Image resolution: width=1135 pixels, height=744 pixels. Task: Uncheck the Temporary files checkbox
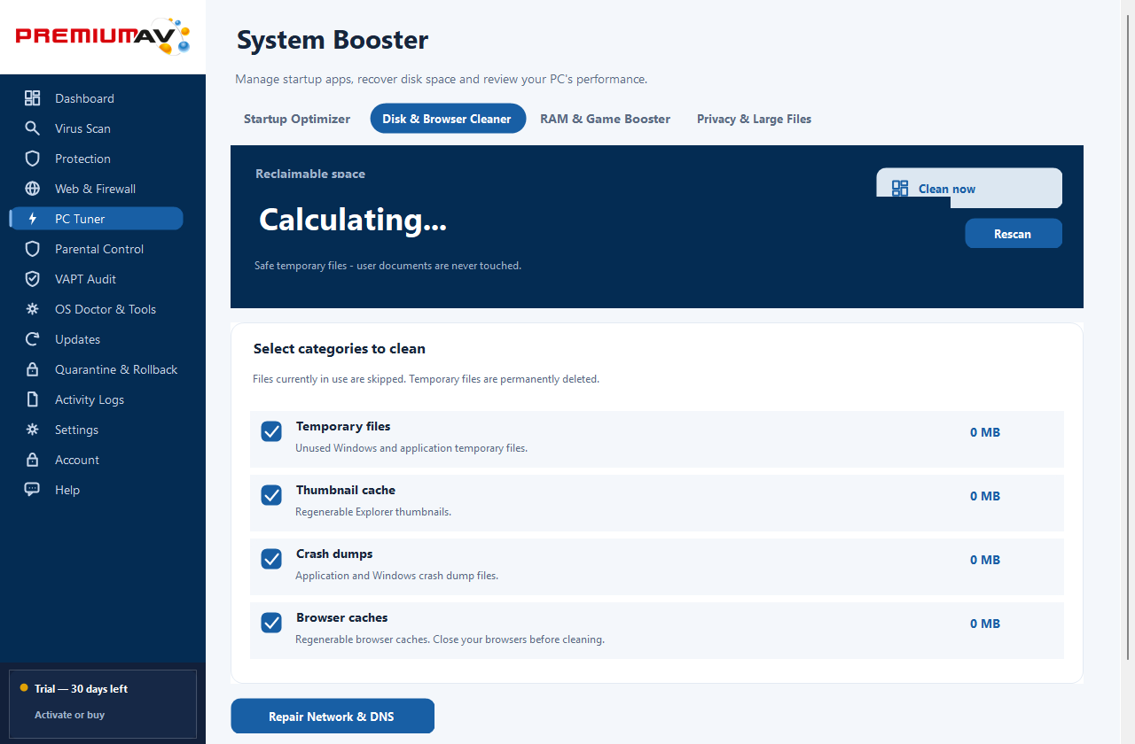click(271, 431)
